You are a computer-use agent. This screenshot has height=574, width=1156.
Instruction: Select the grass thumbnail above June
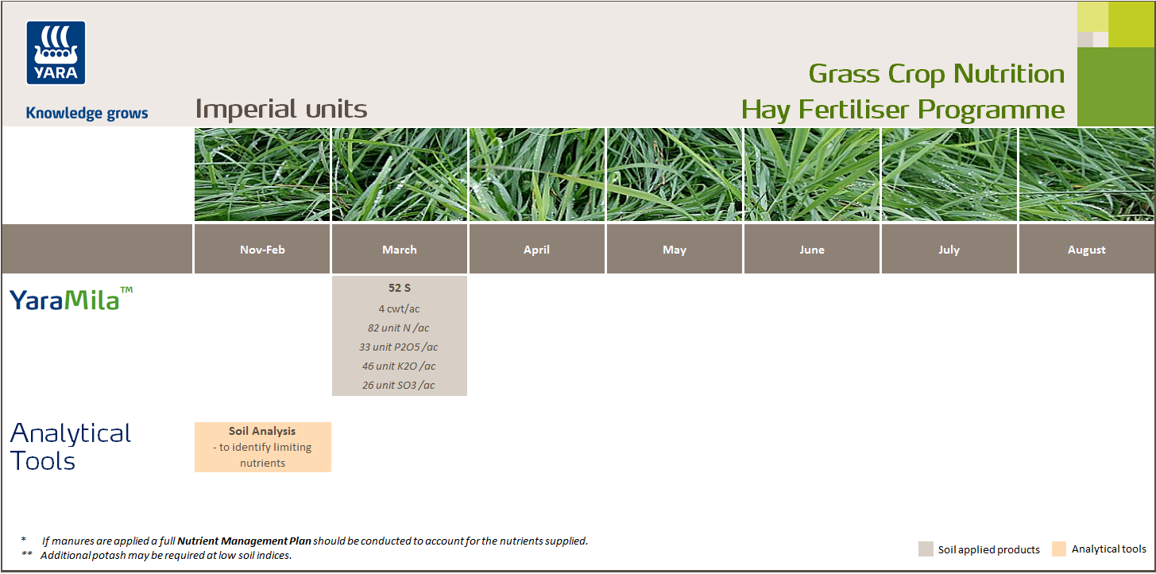[x=811, y=173]
